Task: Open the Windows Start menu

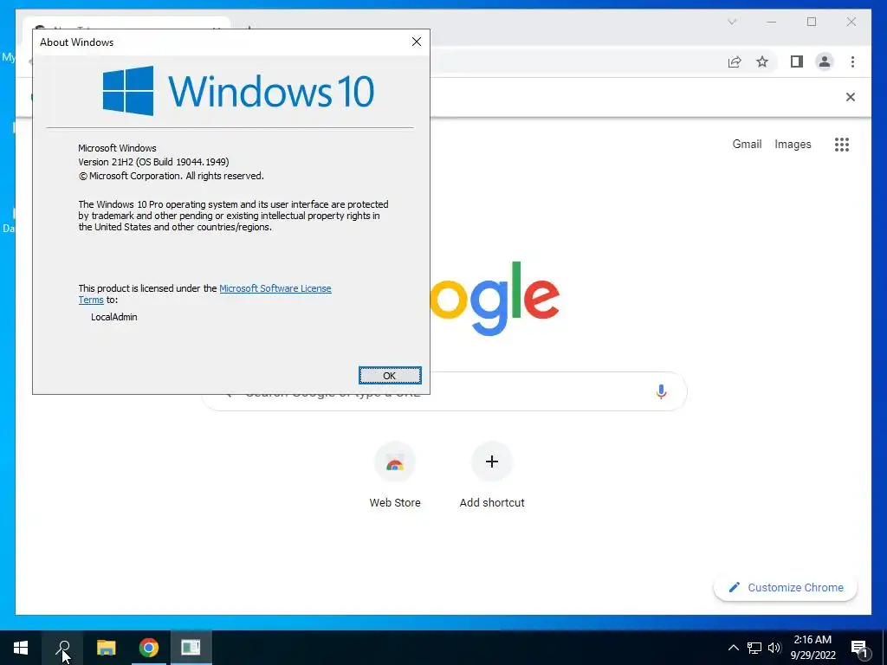Action: 21,648
